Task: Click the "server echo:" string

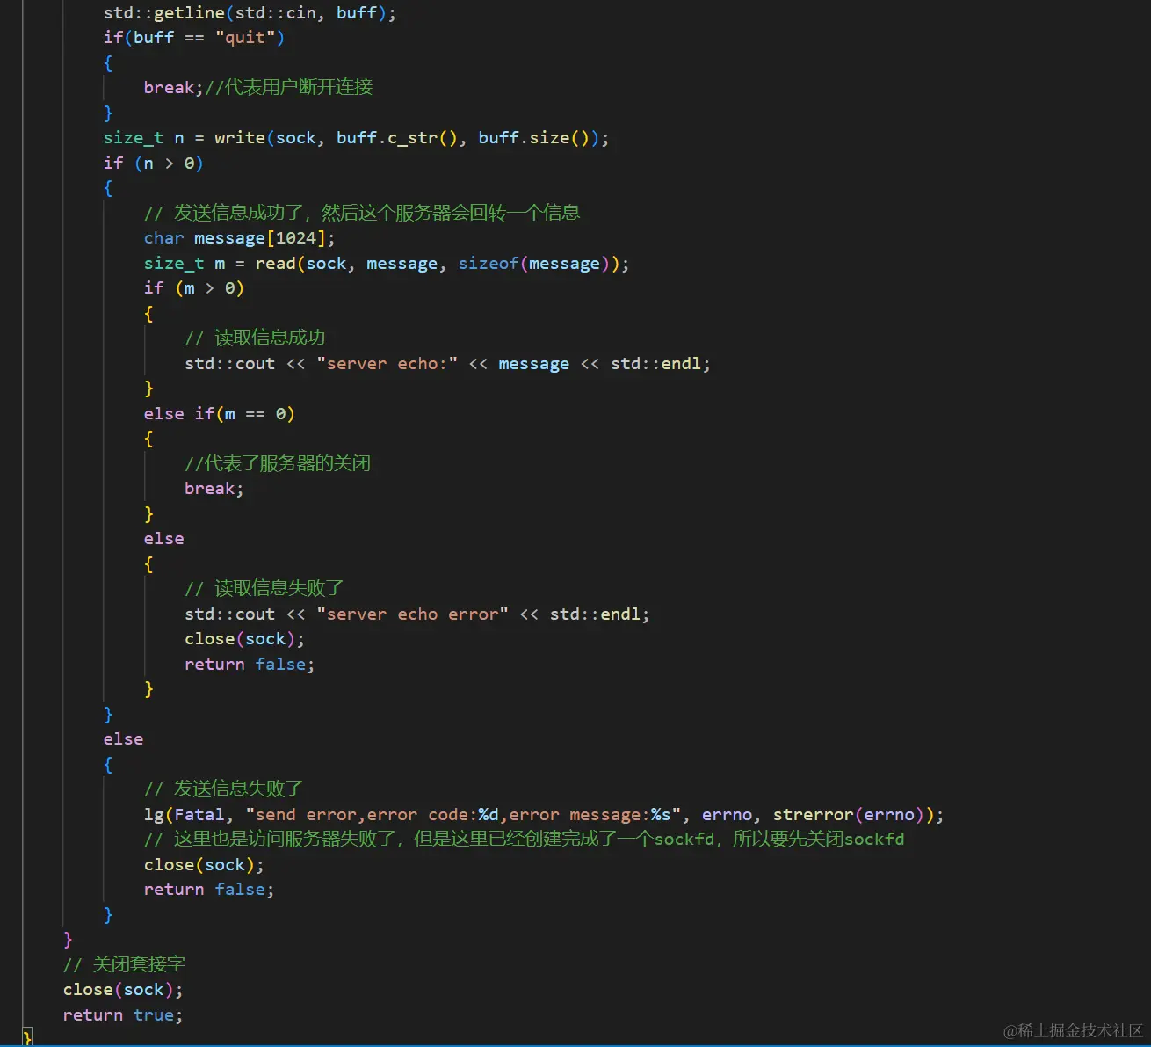Action: tap(387, 364)
